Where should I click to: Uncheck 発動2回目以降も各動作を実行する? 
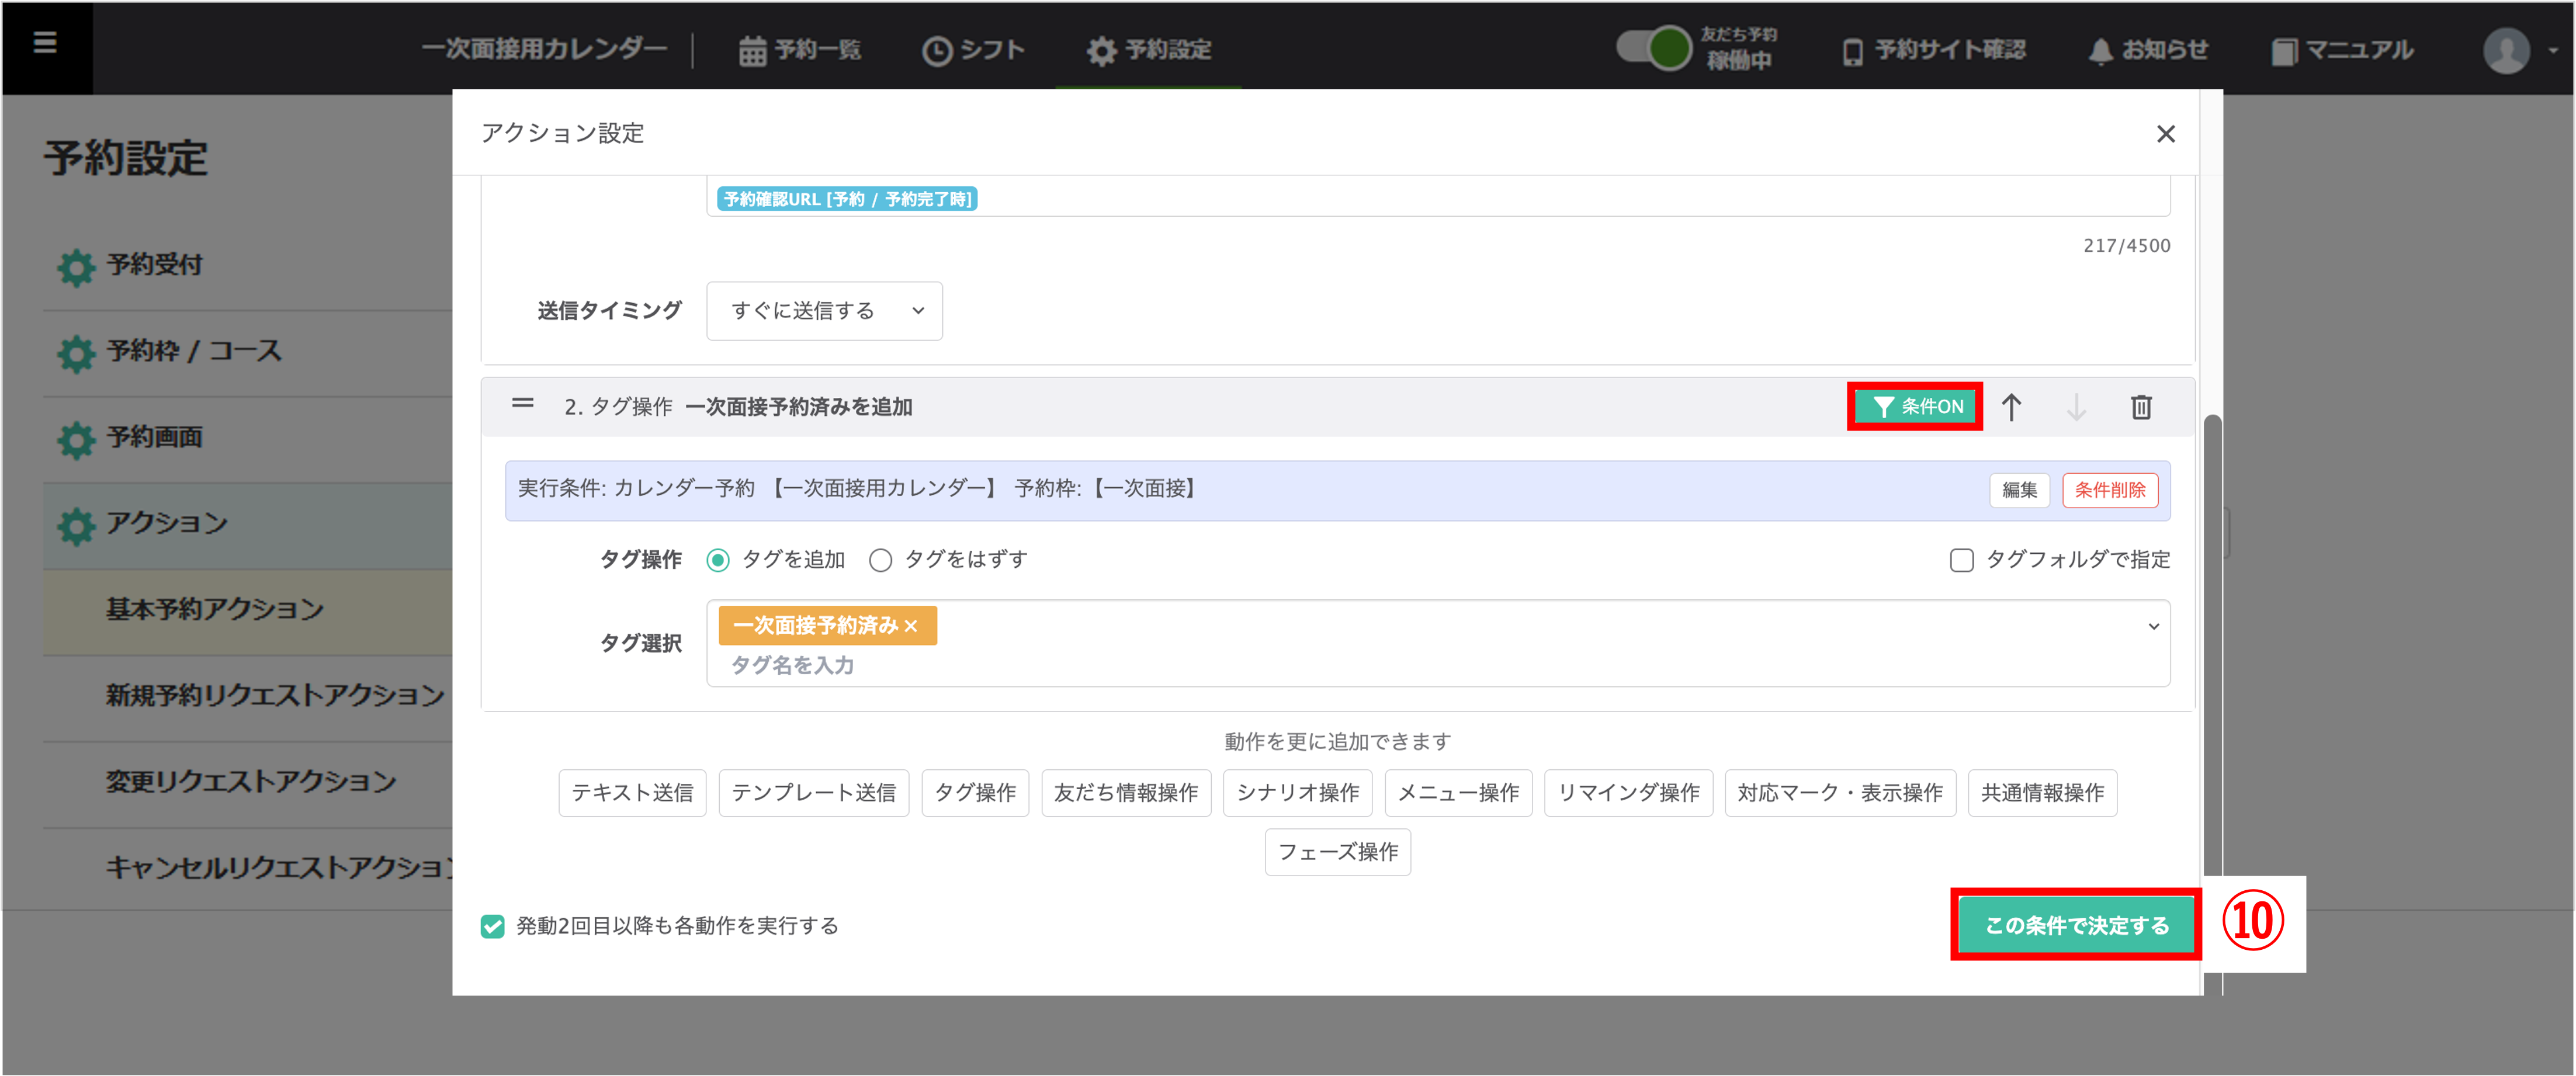point(493,926)
